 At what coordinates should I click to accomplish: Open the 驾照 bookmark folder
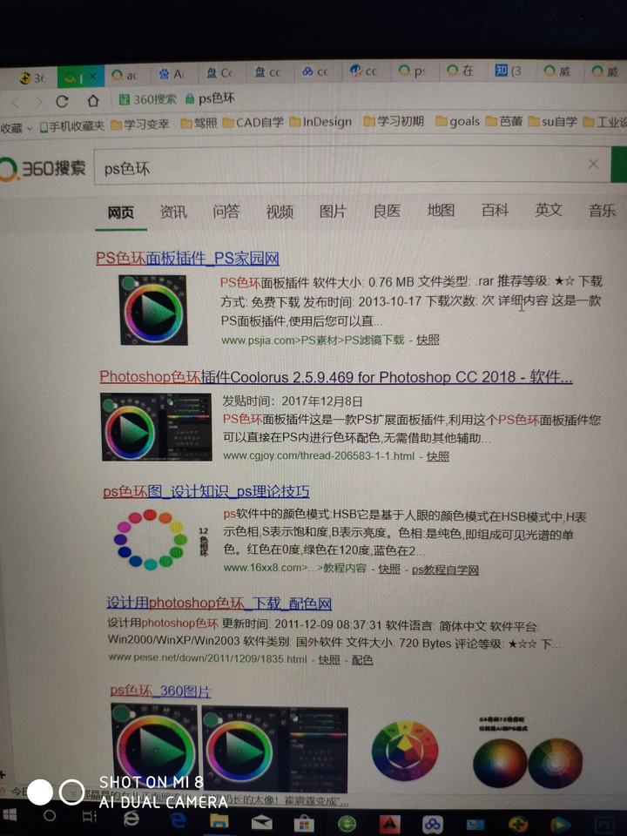[199, 123]
